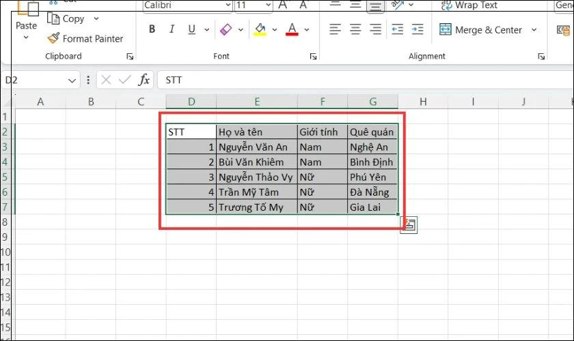Image resolution: width=574 pixels, height=341 pixels.
Task: Expand Merge & Center dropdown
Action: click(534, 30)
